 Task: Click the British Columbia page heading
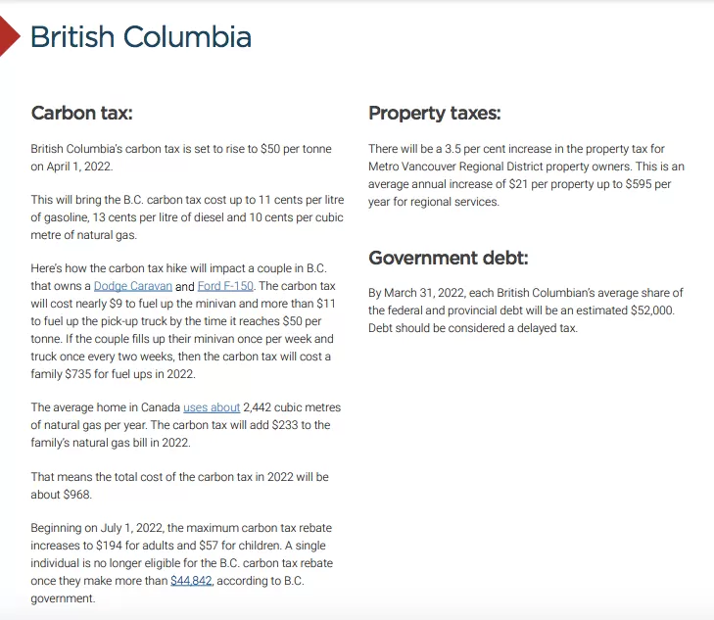(x=141, y=36)
